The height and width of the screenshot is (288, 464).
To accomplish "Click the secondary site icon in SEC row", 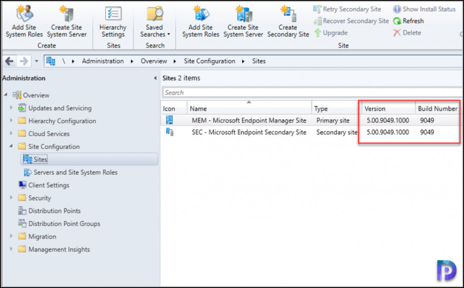I will [x=169, y=132].
